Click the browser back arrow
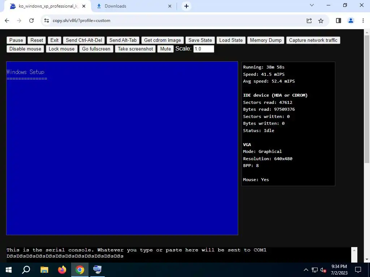The image size is (370, 277). [7, 21]
